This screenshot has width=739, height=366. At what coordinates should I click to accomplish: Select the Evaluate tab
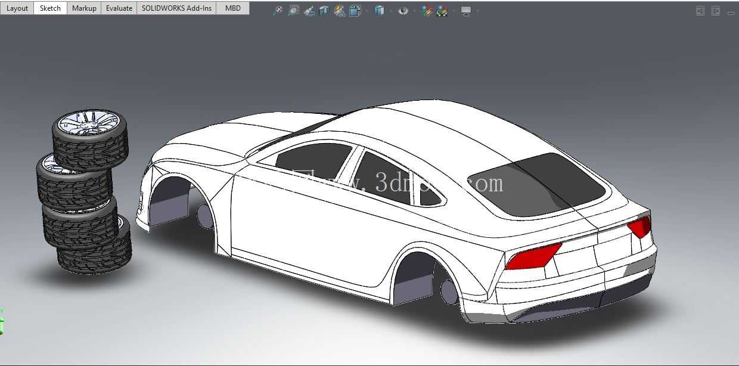pos(119,8)
